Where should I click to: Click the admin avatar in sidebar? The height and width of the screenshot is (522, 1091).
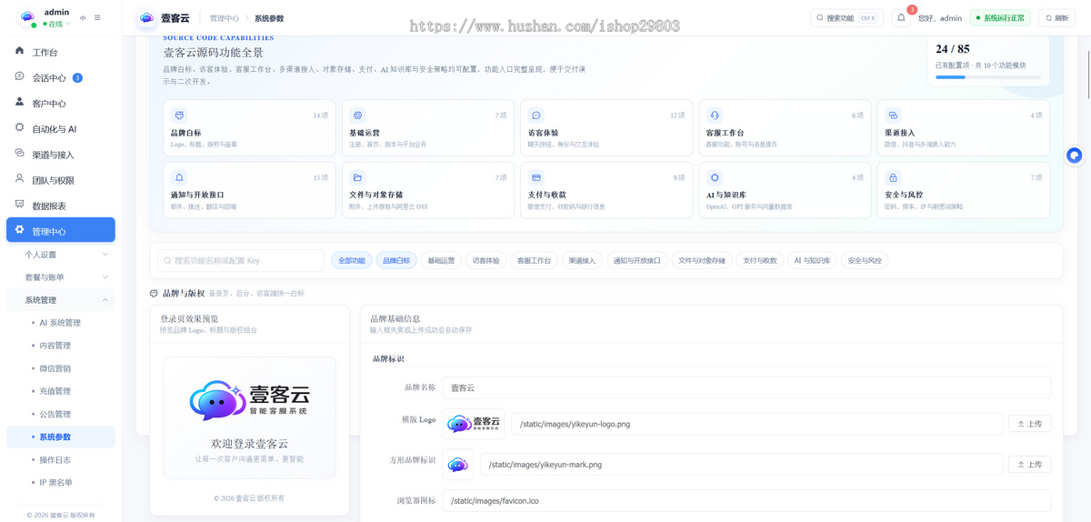[x=27, y=17]
